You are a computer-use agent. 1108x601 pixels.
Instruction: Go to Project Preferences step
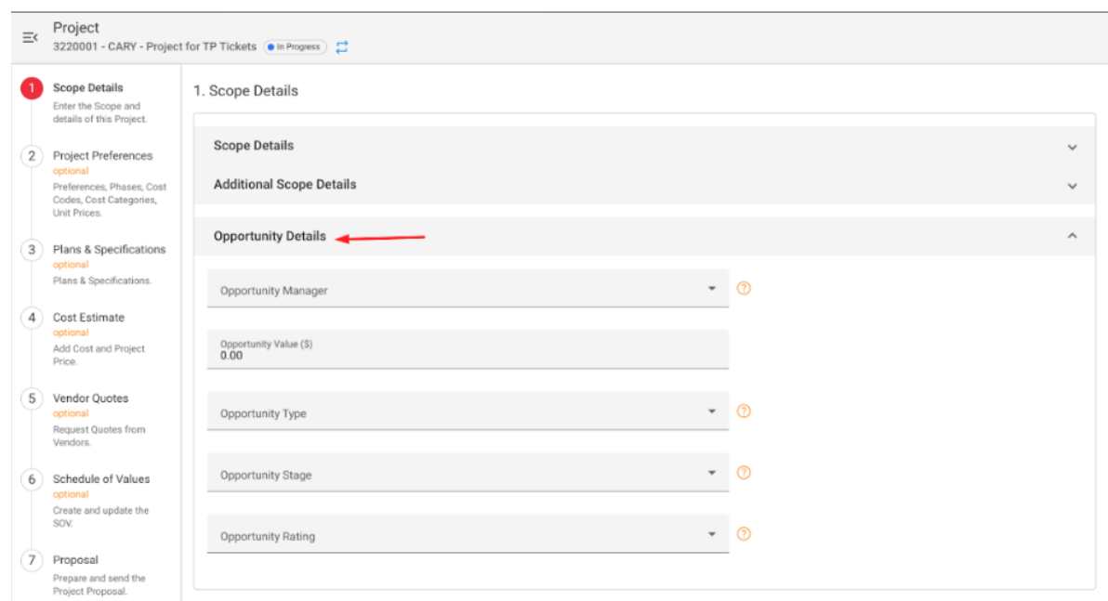(x=102, y=156)
